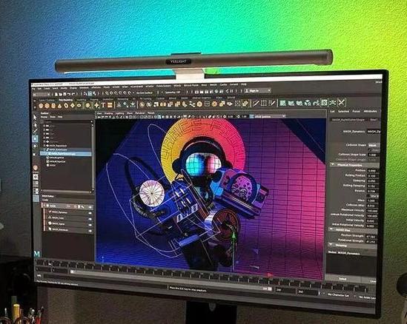Open Attribute Editor Selected menu

click(x=343, y=112)
